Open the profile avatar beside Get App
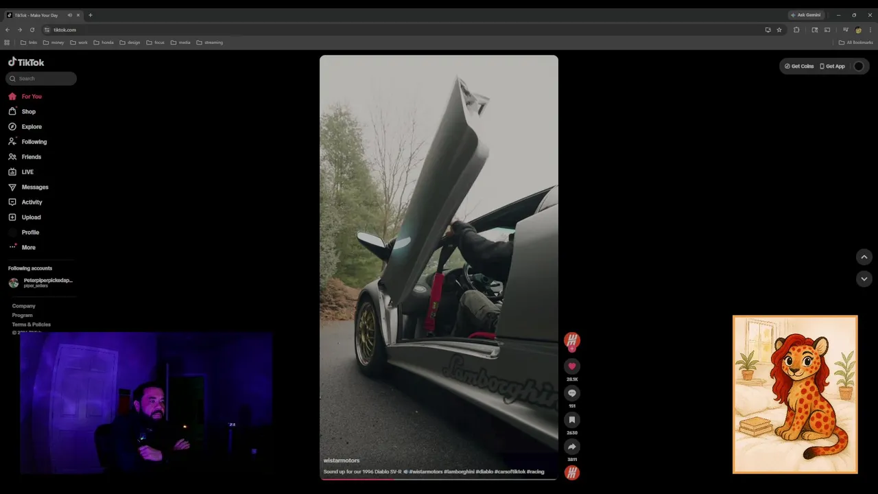878x494 pixels. [x=859, y=67]
